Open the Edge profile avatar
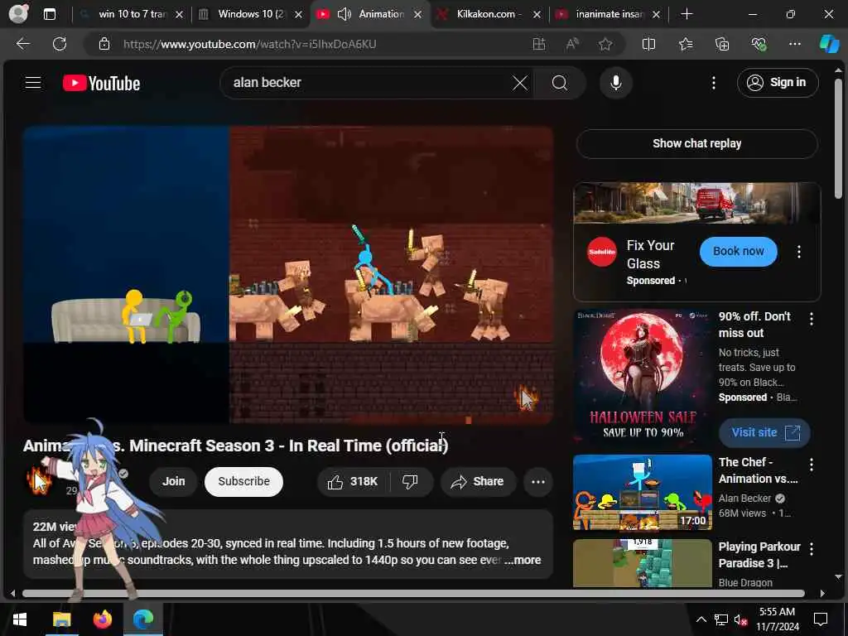848x636 pixels. point(18,14)
